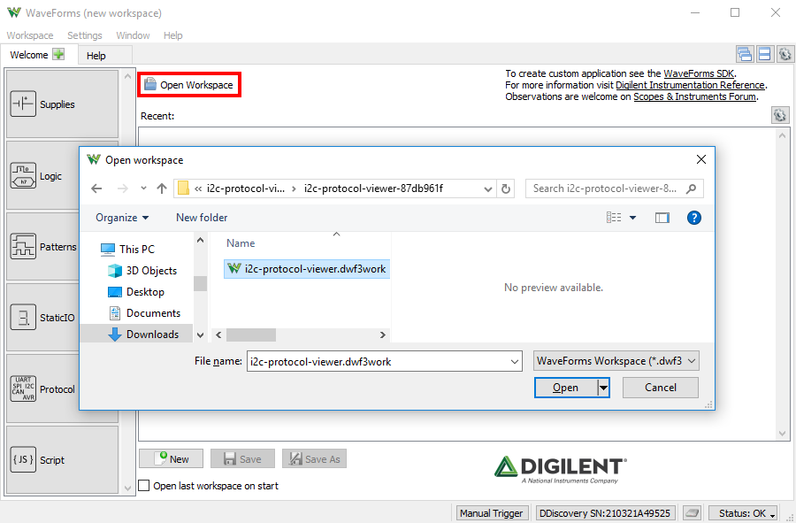The height and width of the screenshot is (523, 796).
Task: Click the Cancel button in dialog
Action: (x=661, y=388)
